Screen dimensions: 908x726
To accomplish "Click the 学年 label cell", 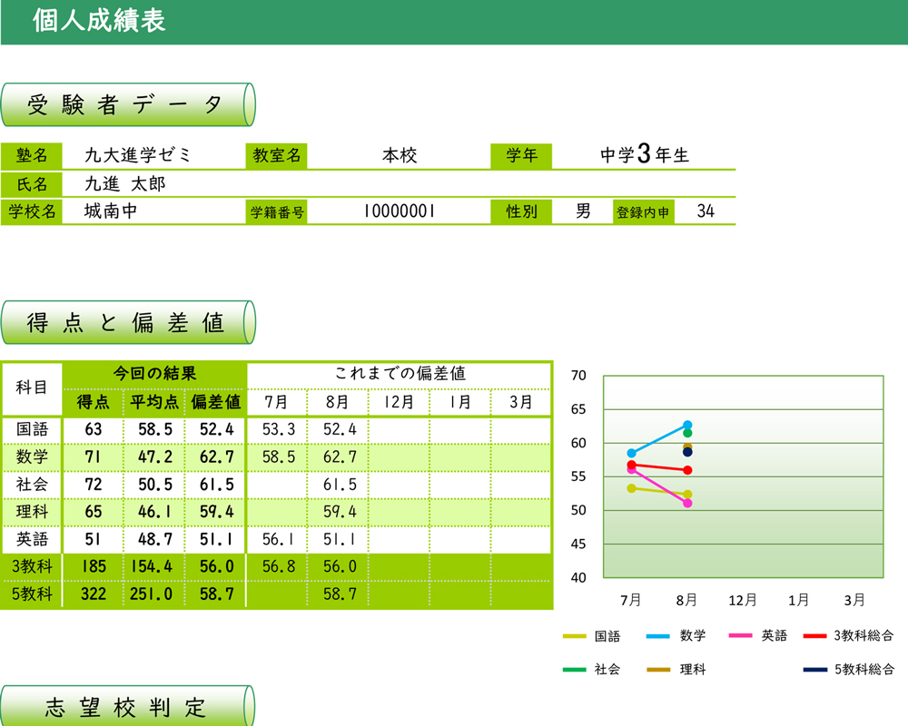I will [x=521, y=156].
